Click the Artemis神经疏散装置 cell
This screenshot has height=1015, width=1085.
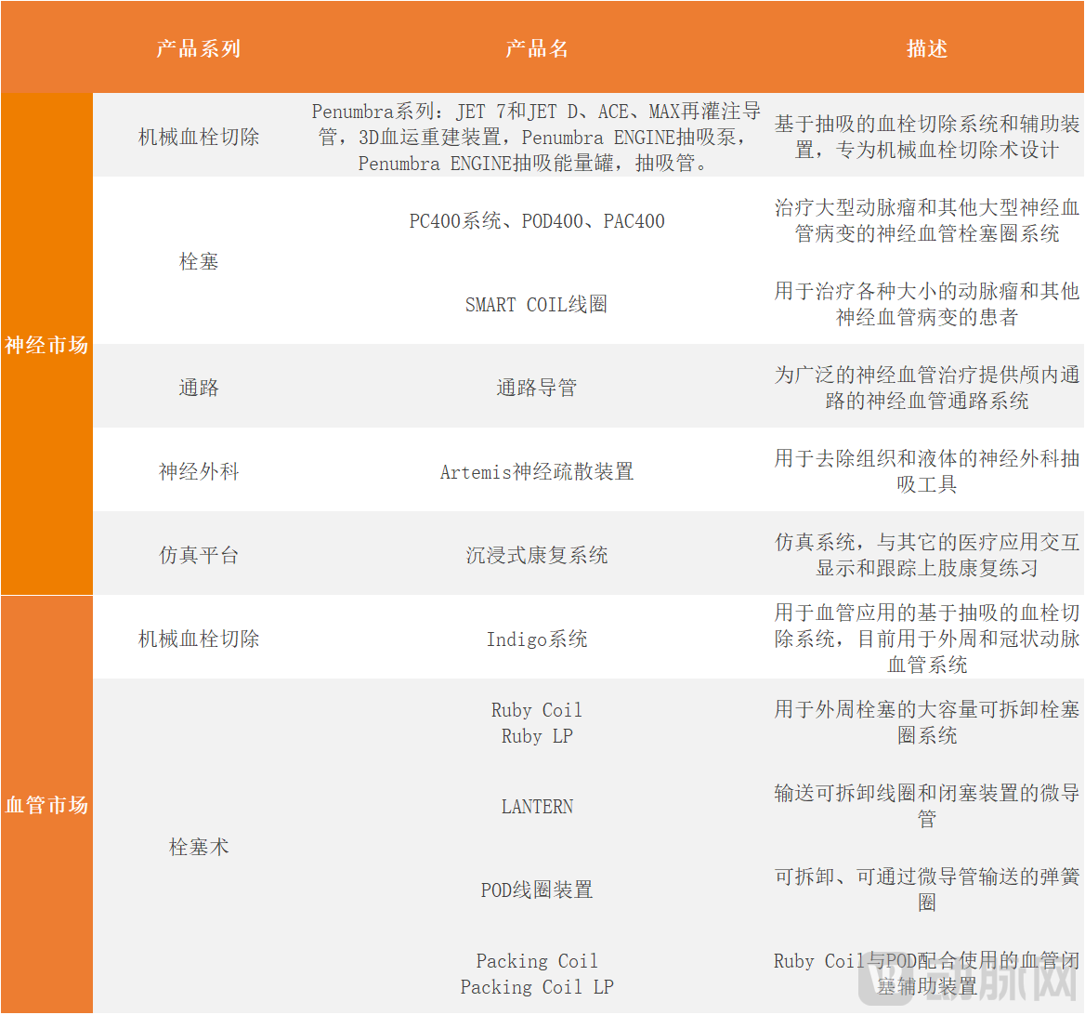(537, 471)
